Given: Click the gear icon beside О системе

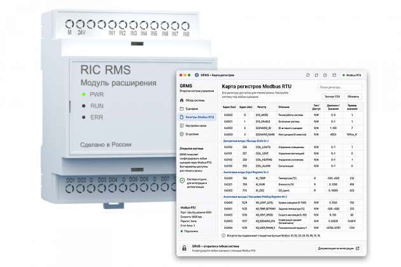Looking at the screenshot, I should pyautogui.click(x=181, y=134).
